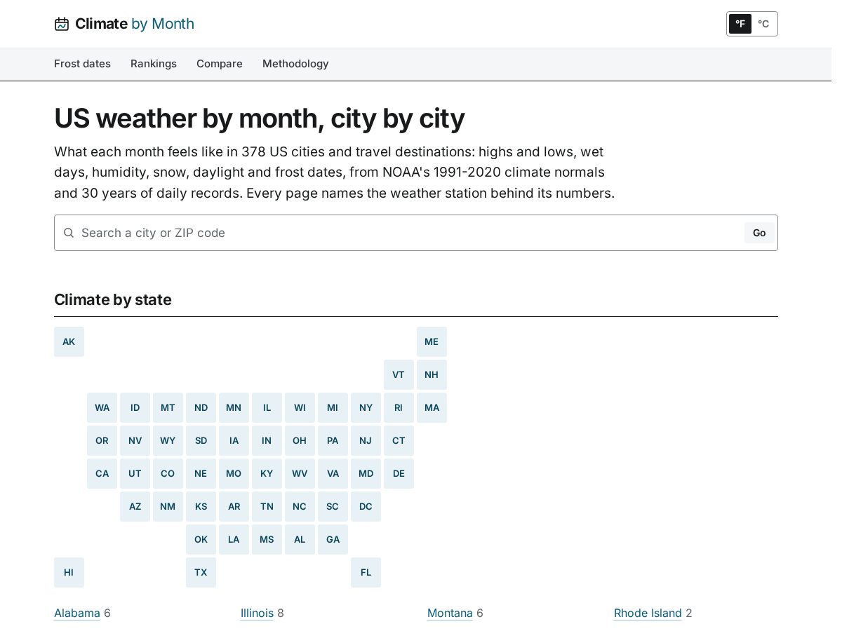Open the Alabama climate link

click(77, 613)
